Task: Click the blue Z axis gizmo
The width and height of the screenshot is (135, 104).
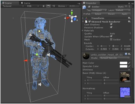Action: (75, 19)
